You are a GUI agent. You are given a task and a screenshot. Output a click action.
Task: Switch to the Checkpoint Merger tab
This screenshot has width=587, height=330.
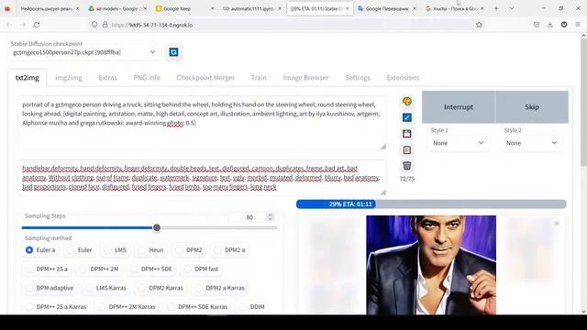click(205, 78)
